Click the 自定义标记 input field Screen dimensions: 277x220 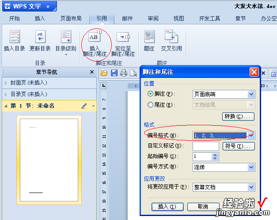coord(206,146)
